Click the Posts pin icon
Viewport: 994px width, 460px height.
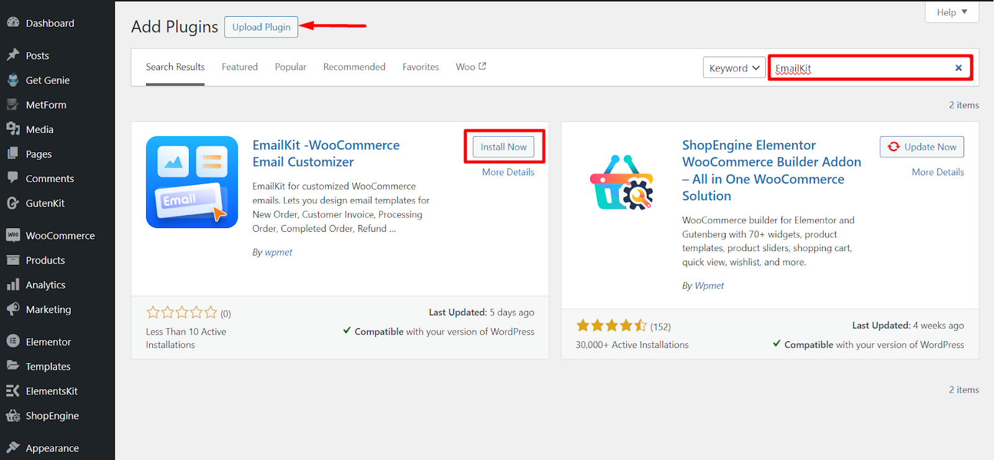13,55
